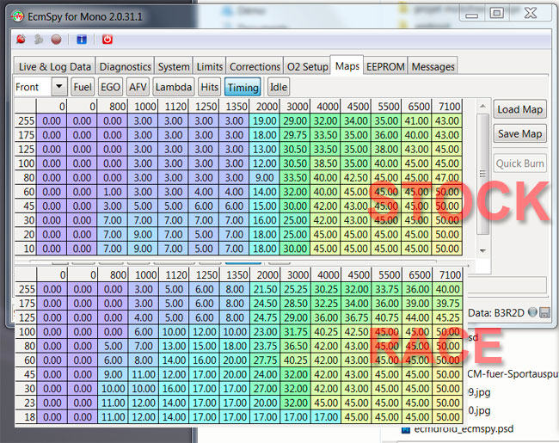Viewport: 559px width, 443px height.
Task: Click the Load Map button
Action: (519, 109)
